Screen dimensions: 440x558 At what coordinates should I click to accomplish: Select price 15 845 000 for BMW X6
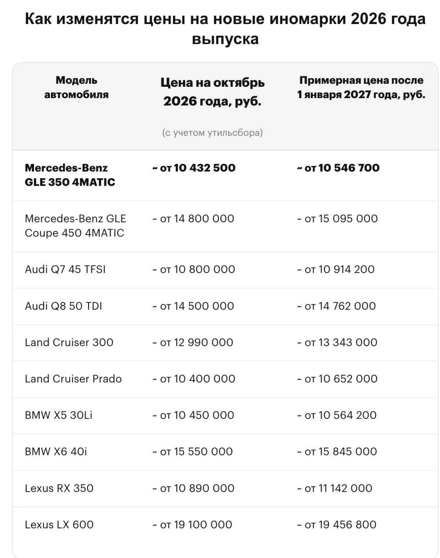click(337, 452)
